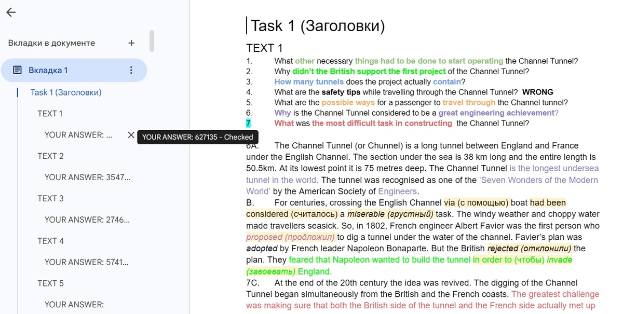
Task: Open the three-dot options for Вкладка 1
Action: coord(131,70)
